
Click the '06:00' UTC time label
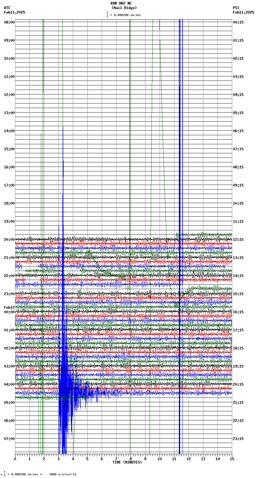(x=9, y=421)
